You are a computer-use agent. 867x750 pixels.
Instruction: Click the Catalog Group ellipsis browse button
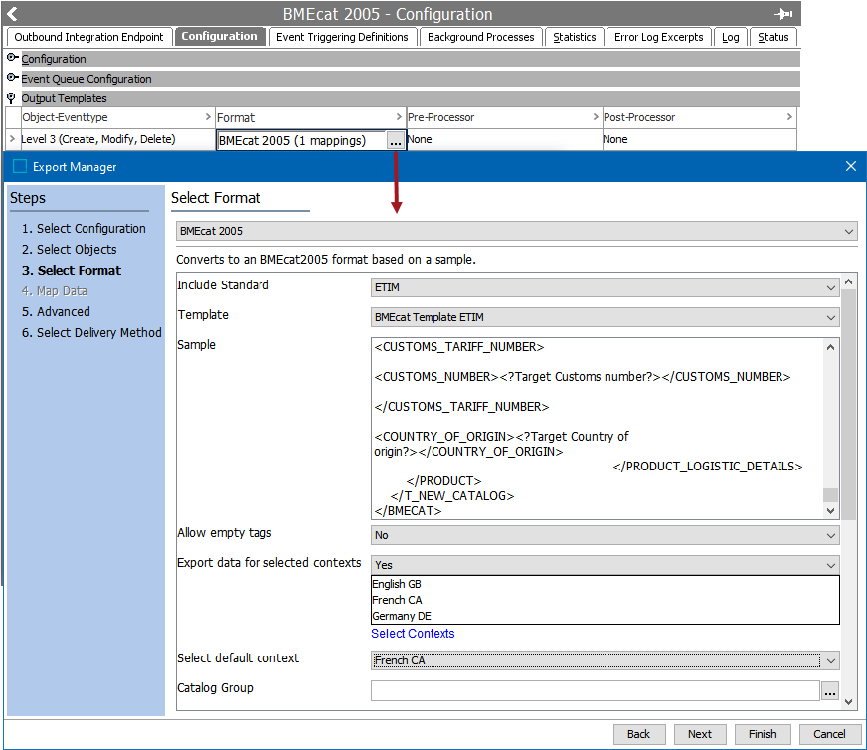830,690
